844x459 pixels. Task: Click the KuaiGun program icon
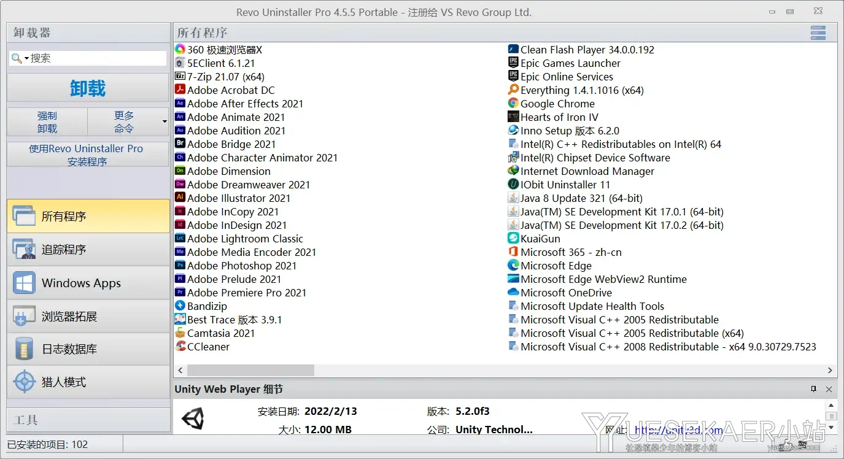[513, 238]
